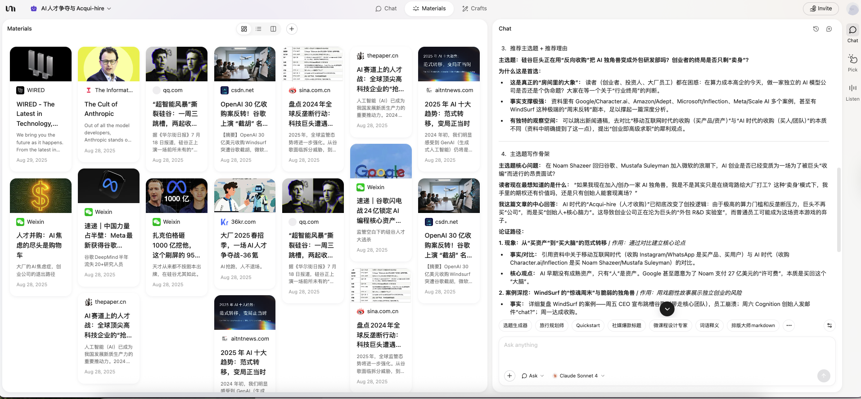Switch materials to list view
Image resolution: width=861 pixels, height=399 pixels.
(x=258, y=29)
